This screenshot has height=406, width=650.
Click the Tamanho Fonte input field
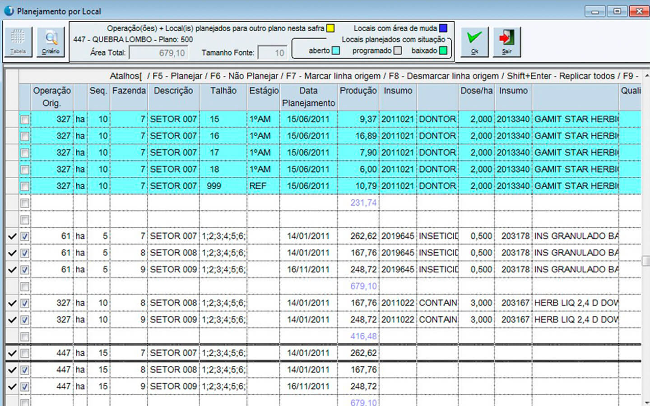pyautogui.click(x=273, y=53)
